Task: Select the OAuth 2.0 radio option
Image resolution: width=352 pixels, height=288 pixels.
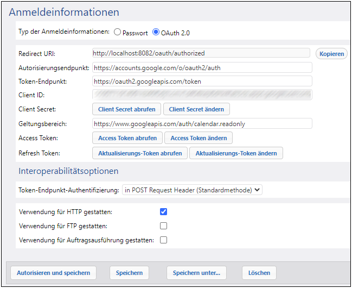Action: [156, 33]
